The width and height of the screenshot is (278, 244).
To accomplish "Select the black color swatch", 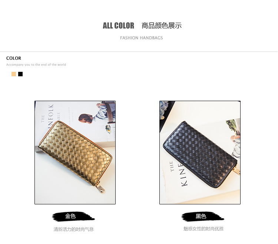I will tap(20, 74).
